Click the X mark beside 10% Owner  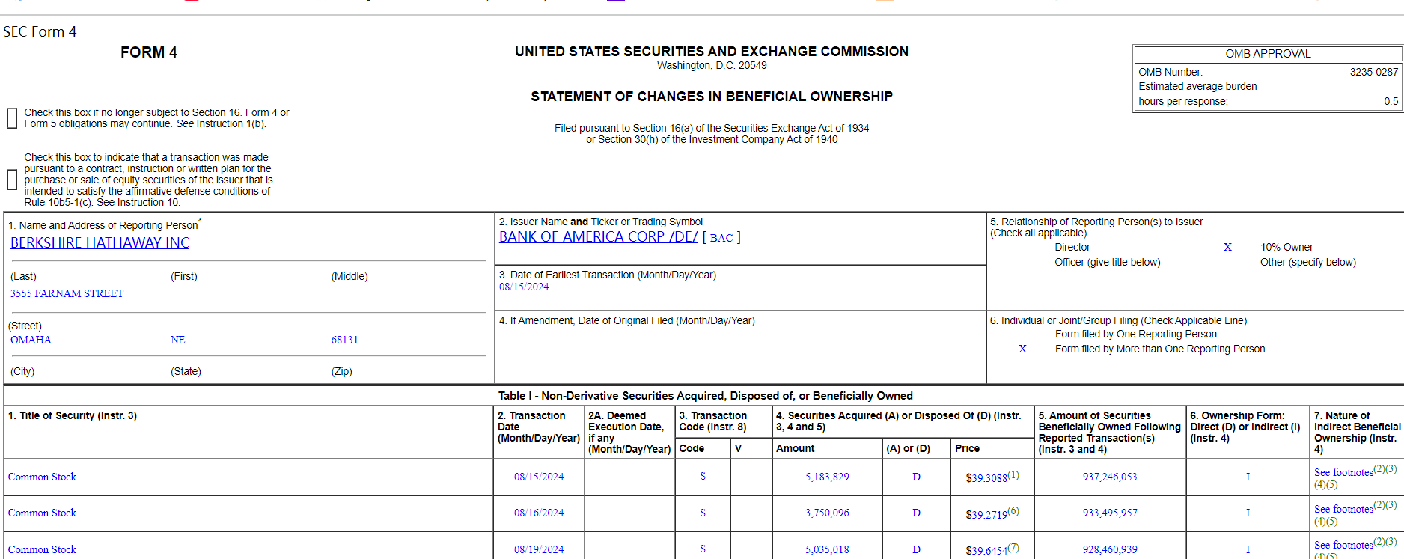click(1227, 247)
